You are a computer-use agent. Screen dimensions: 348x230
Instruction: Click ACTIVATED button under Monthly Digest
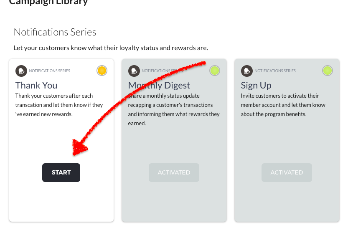coord(174,172)
